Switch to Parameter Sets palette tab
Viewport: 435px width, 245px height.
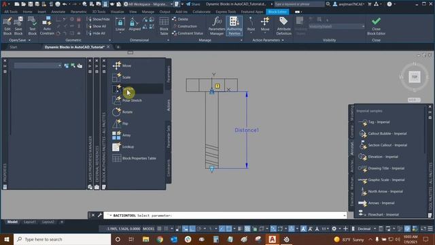click(169, 136)
